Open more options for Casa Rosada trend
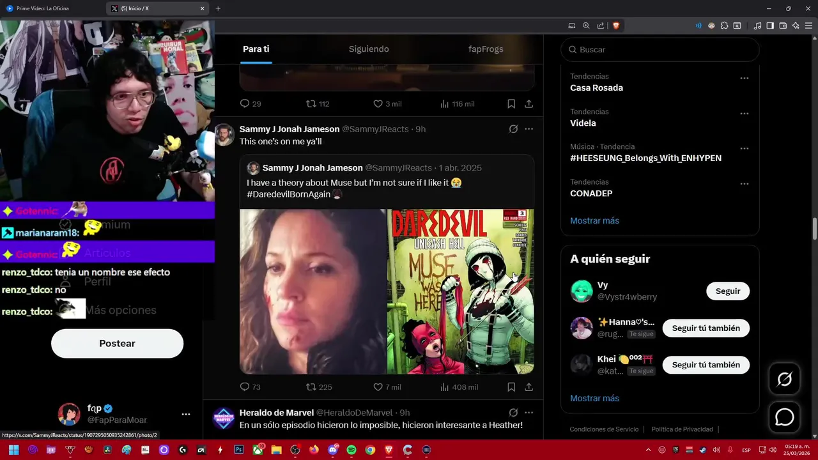 pyautogui.click(x=745, y=78)
